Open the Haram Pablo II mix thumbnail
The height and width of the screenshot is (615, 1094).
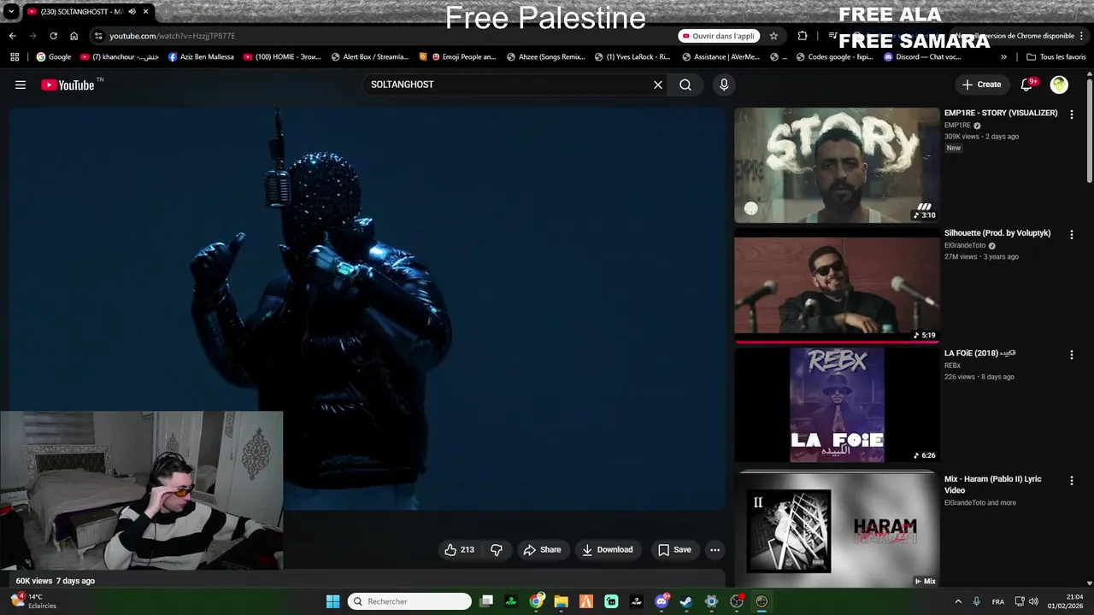(x=837, y=530)
